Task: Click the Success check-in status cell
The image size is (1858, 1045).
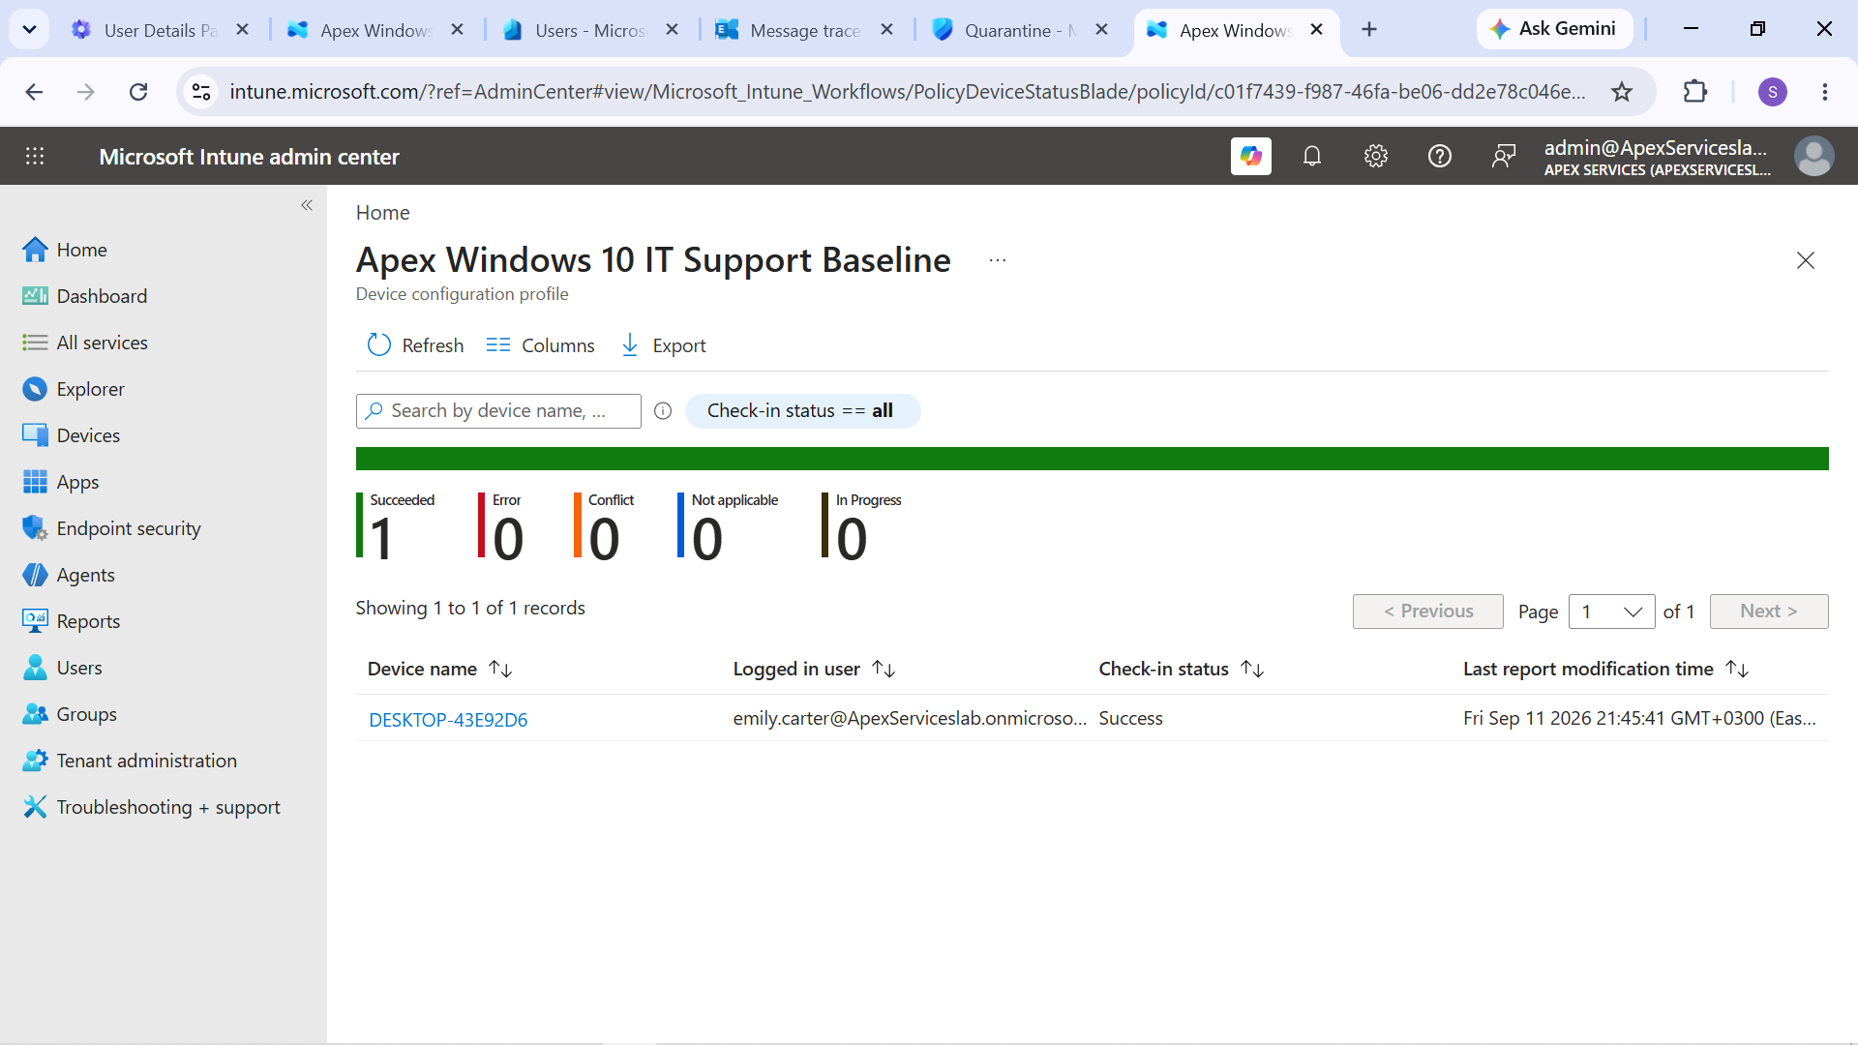Action: (1130, 719)
